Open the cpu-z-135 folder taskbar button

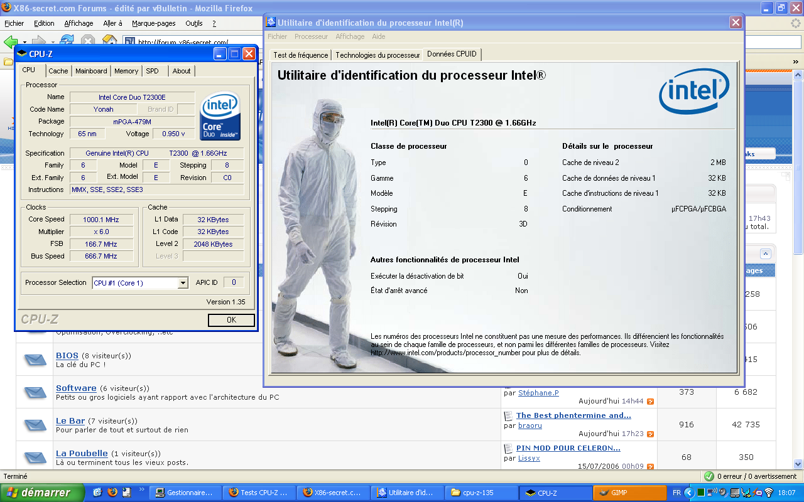[481, 493]
